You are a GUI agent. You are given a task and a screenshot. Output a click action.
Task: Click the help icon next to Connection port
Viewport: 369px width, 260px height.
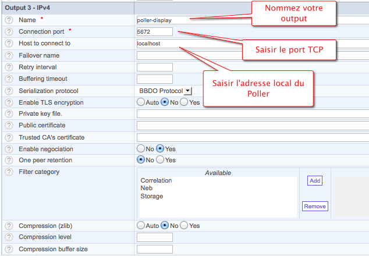click(x=9, y=31)
